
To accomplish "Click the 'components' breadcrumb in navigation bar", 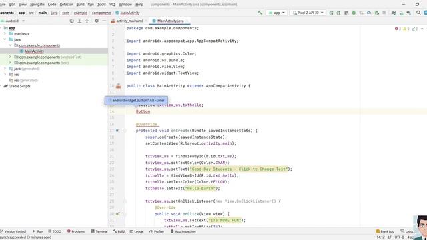I will tap(101, 13).
